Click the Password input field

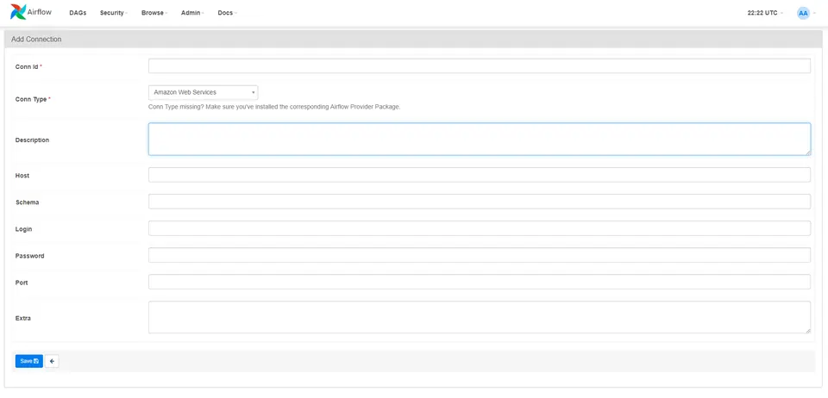tap(480, 255)
